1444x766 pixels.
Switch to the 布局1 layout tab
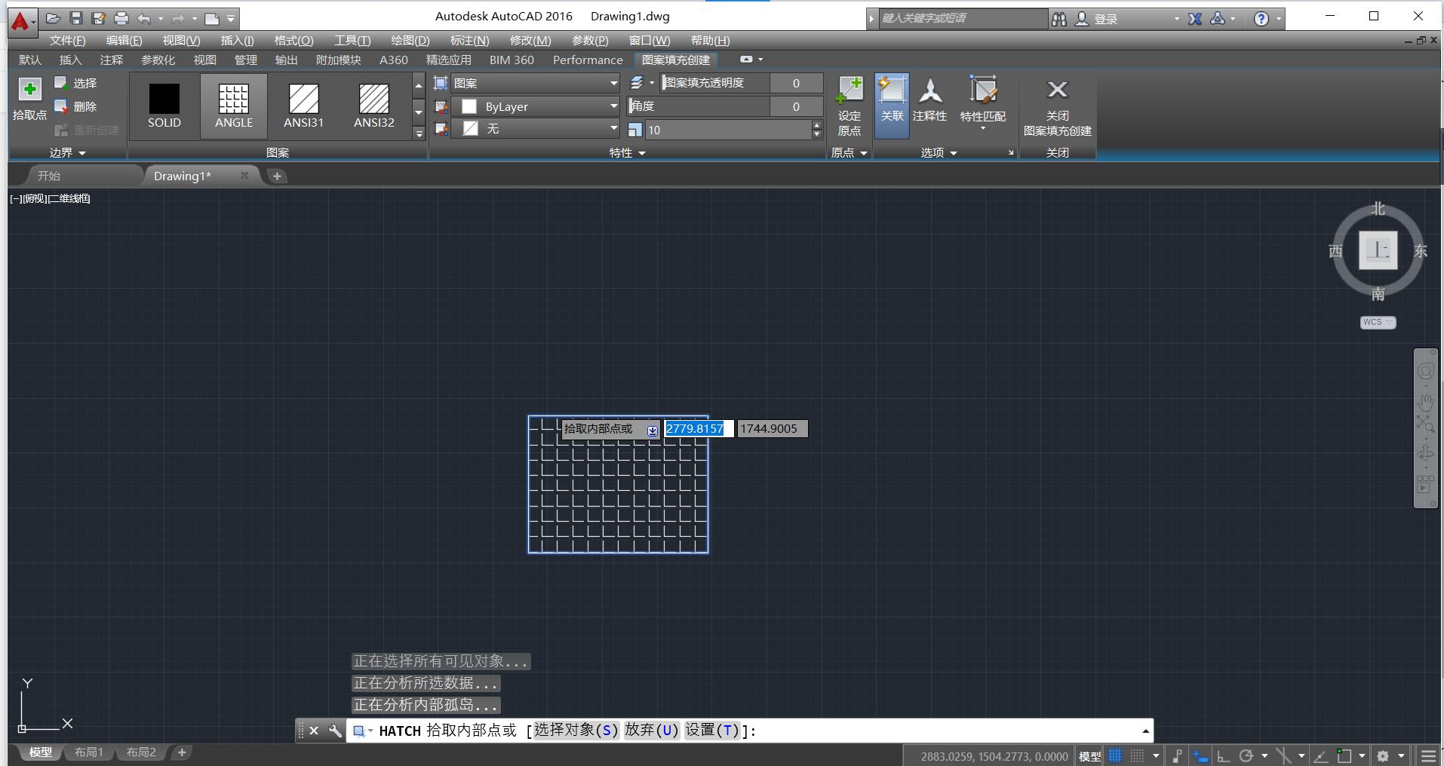click(x=88, y=752)
